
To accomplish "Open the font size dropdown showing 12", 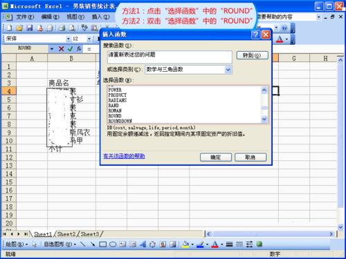I will (89, 39).
